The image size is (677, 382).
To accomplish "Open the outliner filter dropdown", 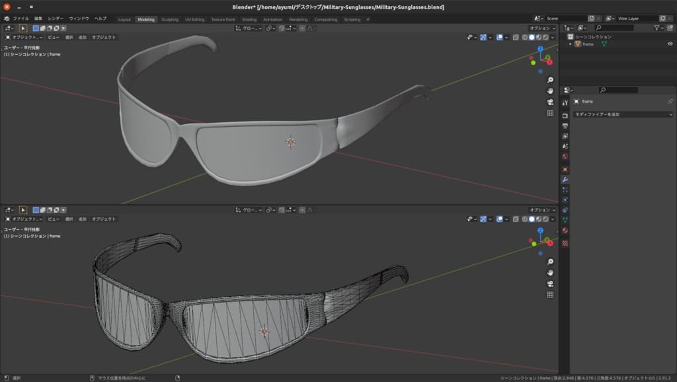I will pyautogui.click(x=658, y=28).
